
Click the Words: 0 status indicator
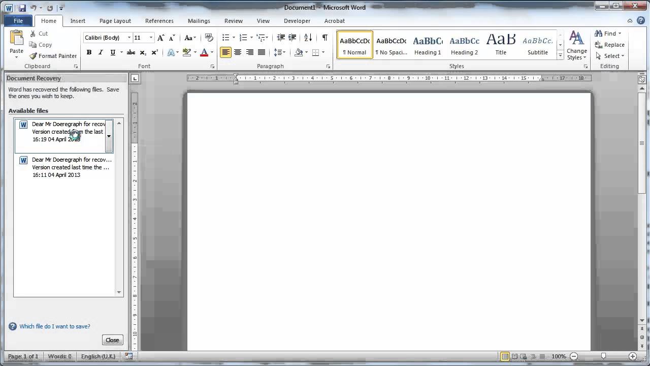coord(60,356)
